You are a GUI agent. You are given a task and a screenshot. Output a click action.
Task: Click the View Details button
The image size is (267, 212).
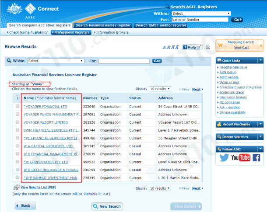(x=186, y=206)
